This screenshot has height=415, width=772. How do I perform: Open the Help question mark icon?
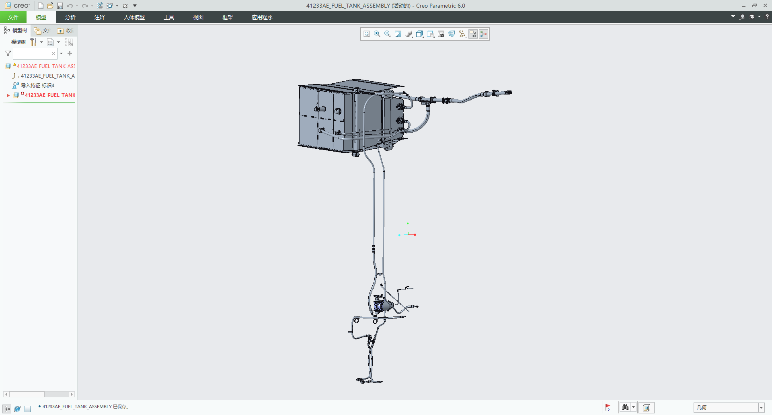767,16
